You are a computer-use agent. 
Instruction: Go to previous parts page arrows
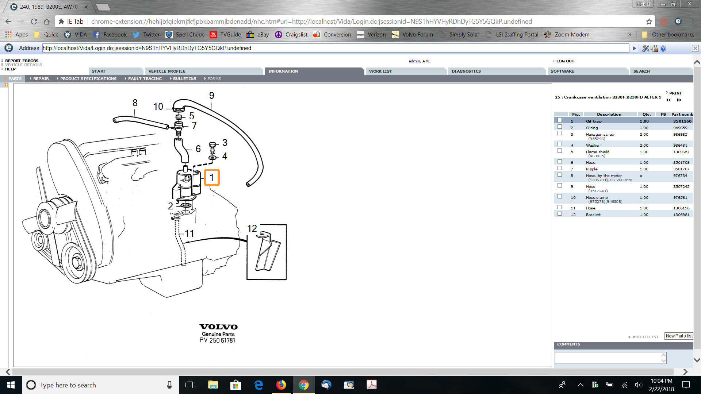tap(669, 100)
